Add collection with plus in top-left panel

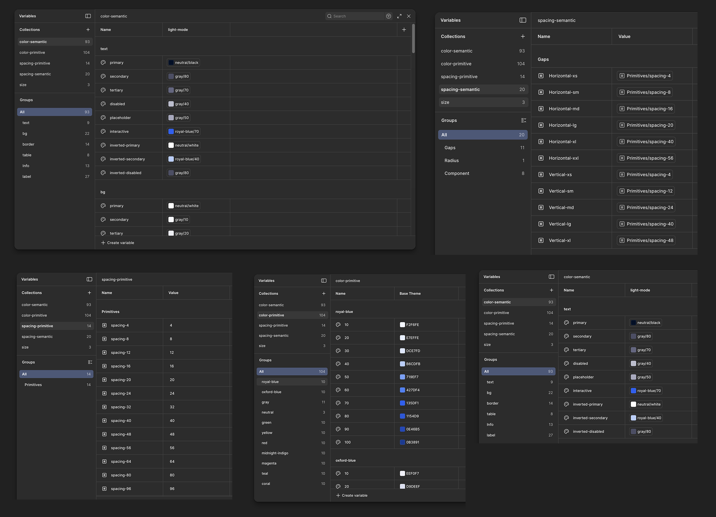click(88, 30)
